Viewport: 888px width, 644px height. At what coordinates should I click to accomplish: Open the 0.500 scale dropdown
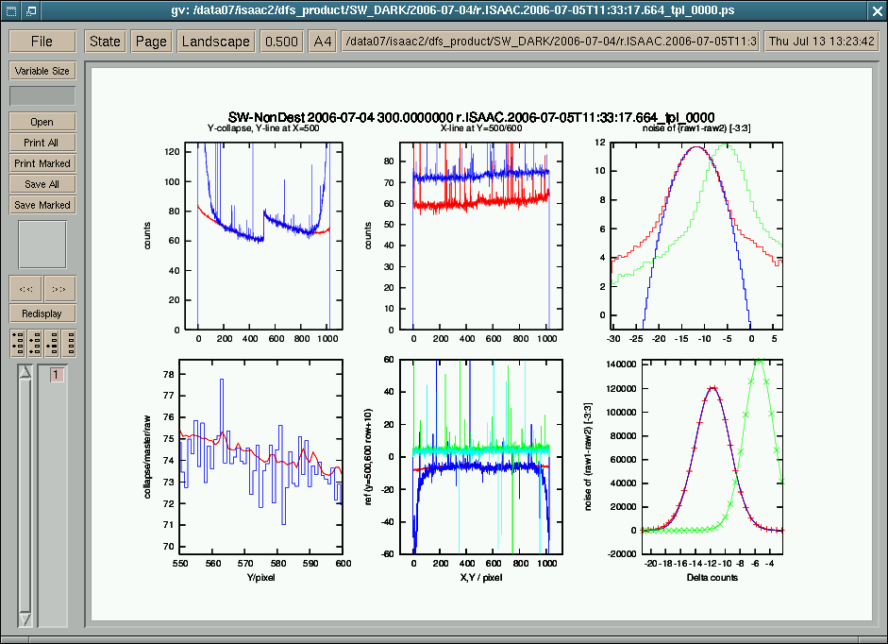click(x=281, y=42)
